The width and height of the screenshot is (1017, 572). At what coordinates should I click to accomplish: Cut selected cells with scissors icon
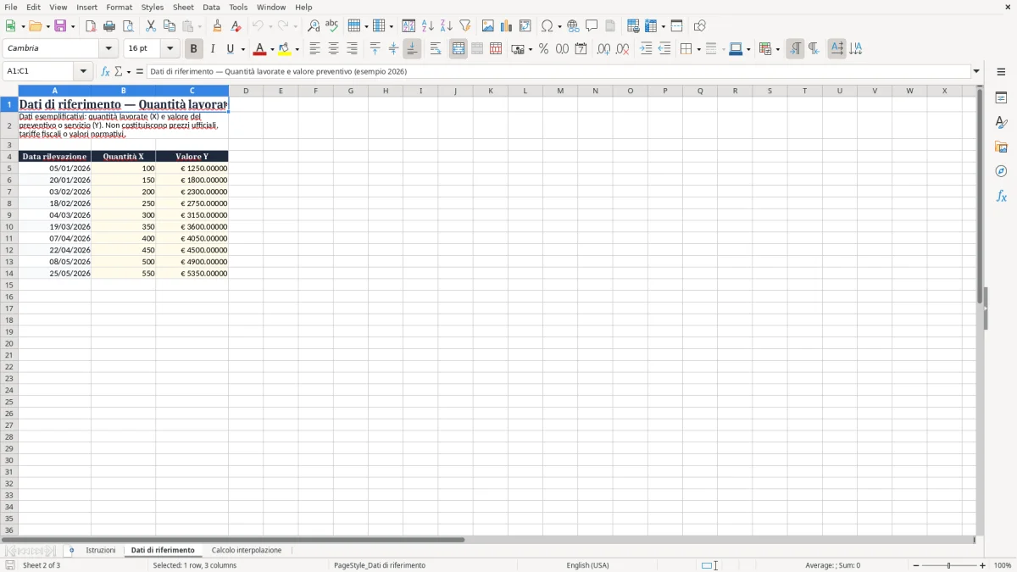[x=151, y=26]
